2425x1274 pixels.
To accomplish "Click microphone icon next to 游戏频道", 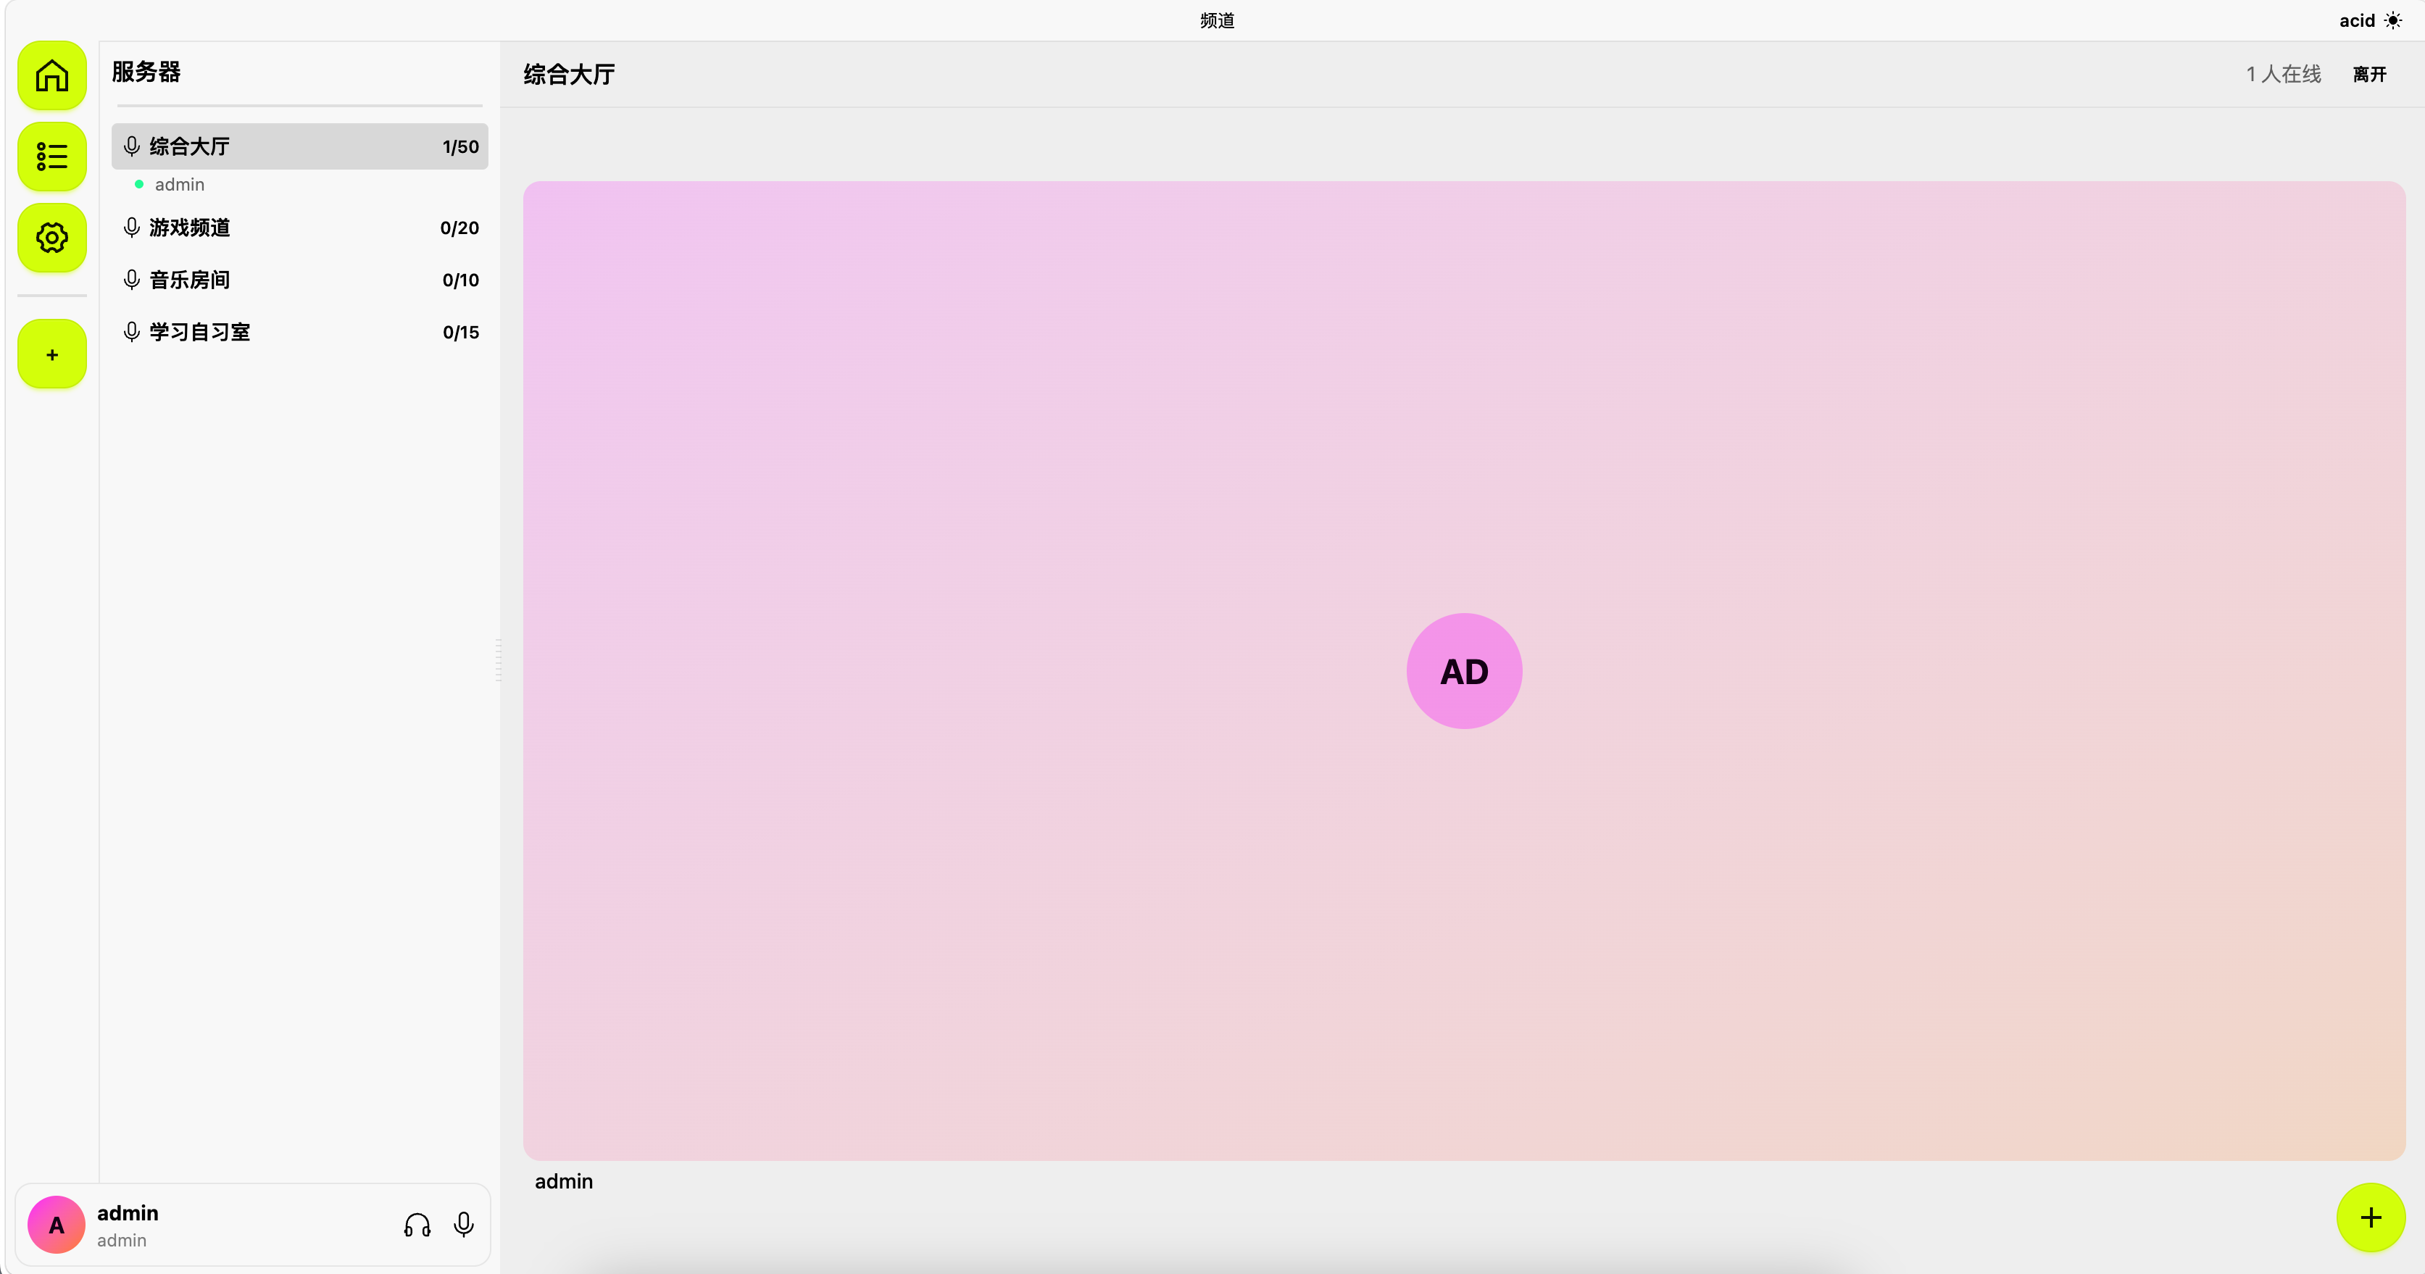I will coord(132,228).
